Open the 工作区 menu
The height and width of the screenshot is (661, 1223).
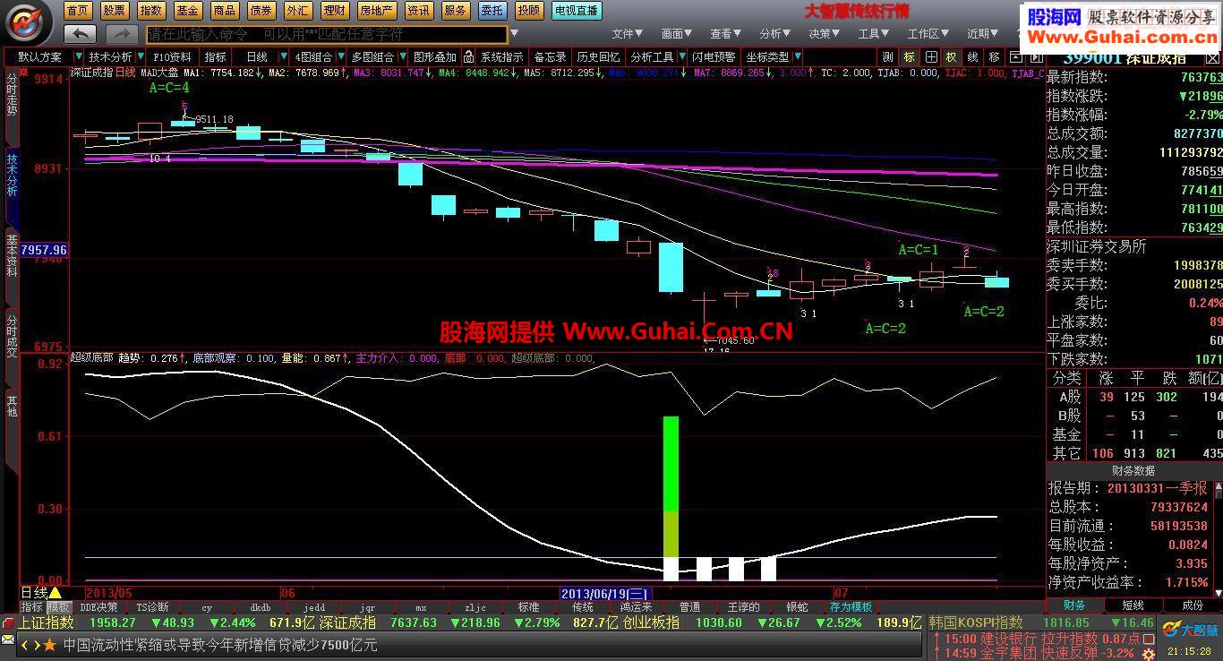point(928,34)
